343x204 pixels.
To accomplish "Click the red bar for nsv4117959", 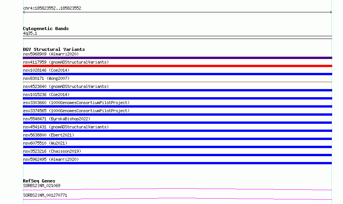I will tap(177, 66).
